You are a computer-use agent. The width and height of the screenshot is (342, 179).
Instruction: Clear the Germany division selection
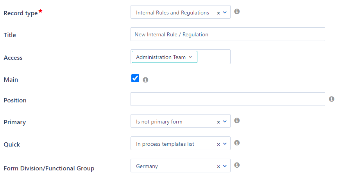tap(218, 166)
